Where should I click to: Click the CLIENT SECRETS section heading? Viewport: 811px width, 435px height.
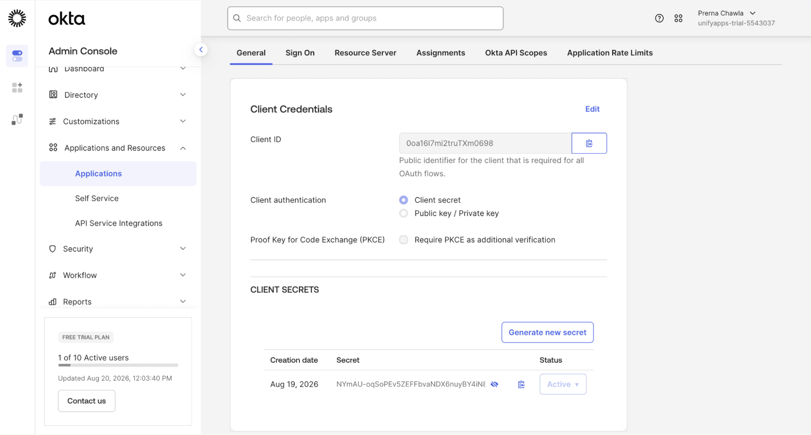click(x=285, y=290)
